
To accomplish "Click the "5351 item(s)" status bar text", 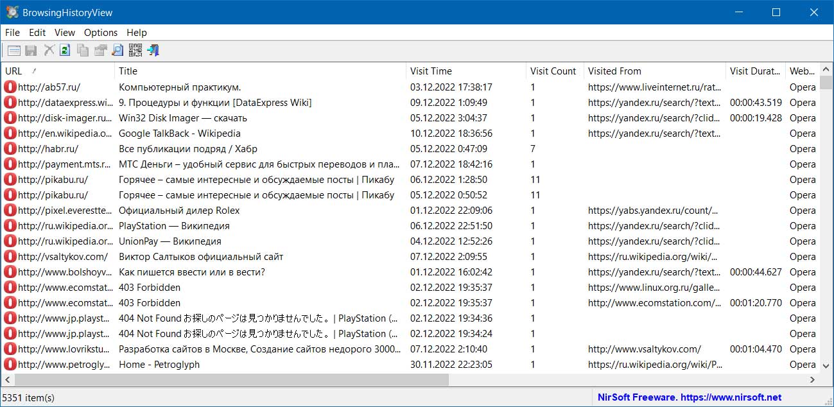I will 29,397.
